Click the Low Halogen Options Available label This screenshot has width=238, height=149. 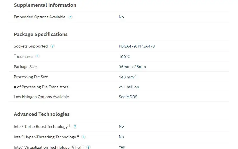click(x=41, y=97)
